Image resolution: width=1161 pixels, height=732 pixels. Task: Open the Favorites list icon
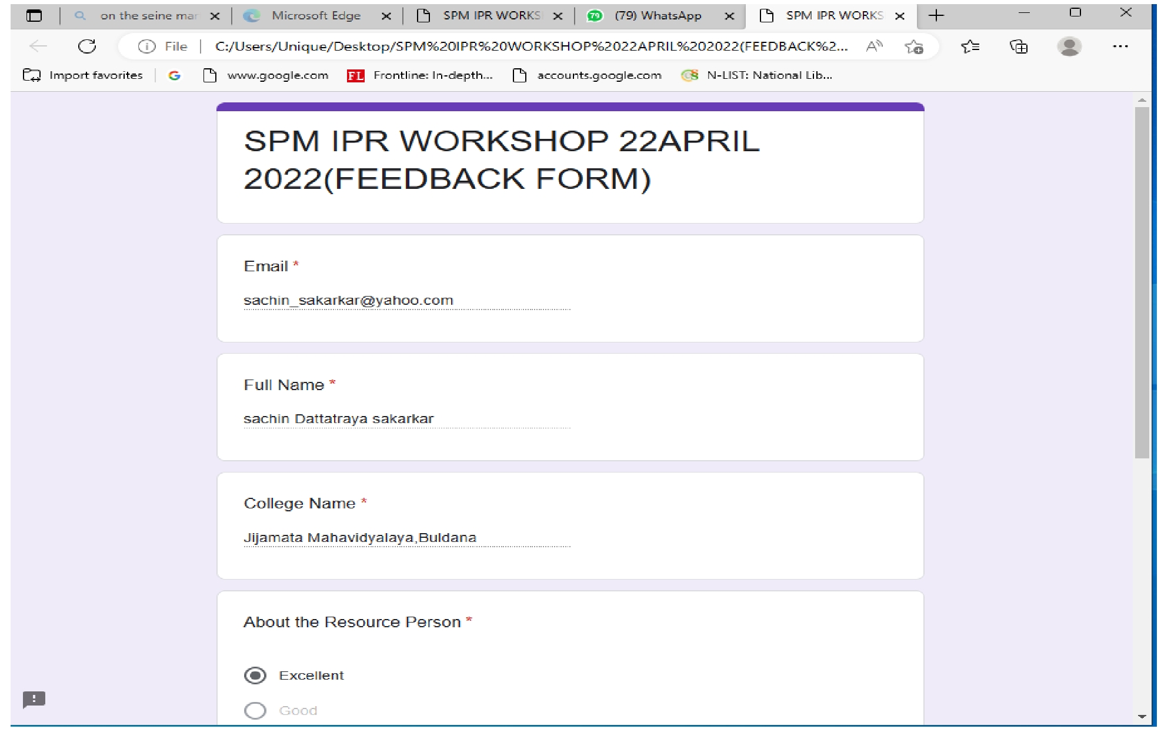click(970, 46)
